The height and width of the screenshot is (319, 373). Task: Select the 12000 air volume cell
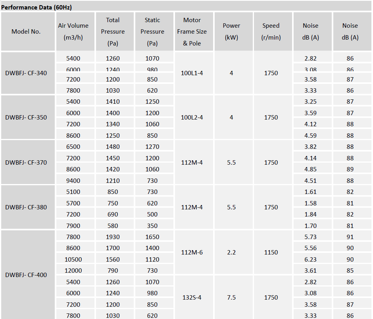click(x=73, y=271)
